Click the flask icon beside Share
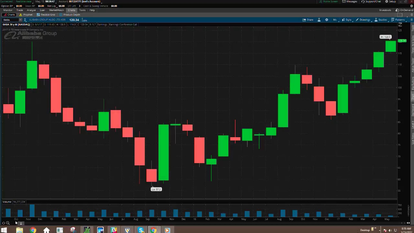Image resolution: width=414 pixels, height=233 pixels. [319, 20]
